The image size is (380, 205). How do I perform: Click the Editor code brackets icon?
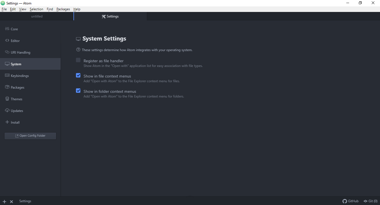click(x=7, y=40)
